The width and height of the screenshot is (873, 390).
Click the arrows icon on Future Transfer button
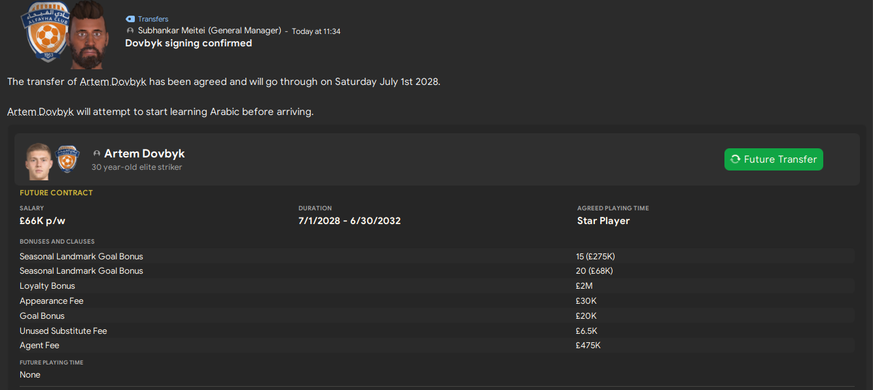coord(735,159)
